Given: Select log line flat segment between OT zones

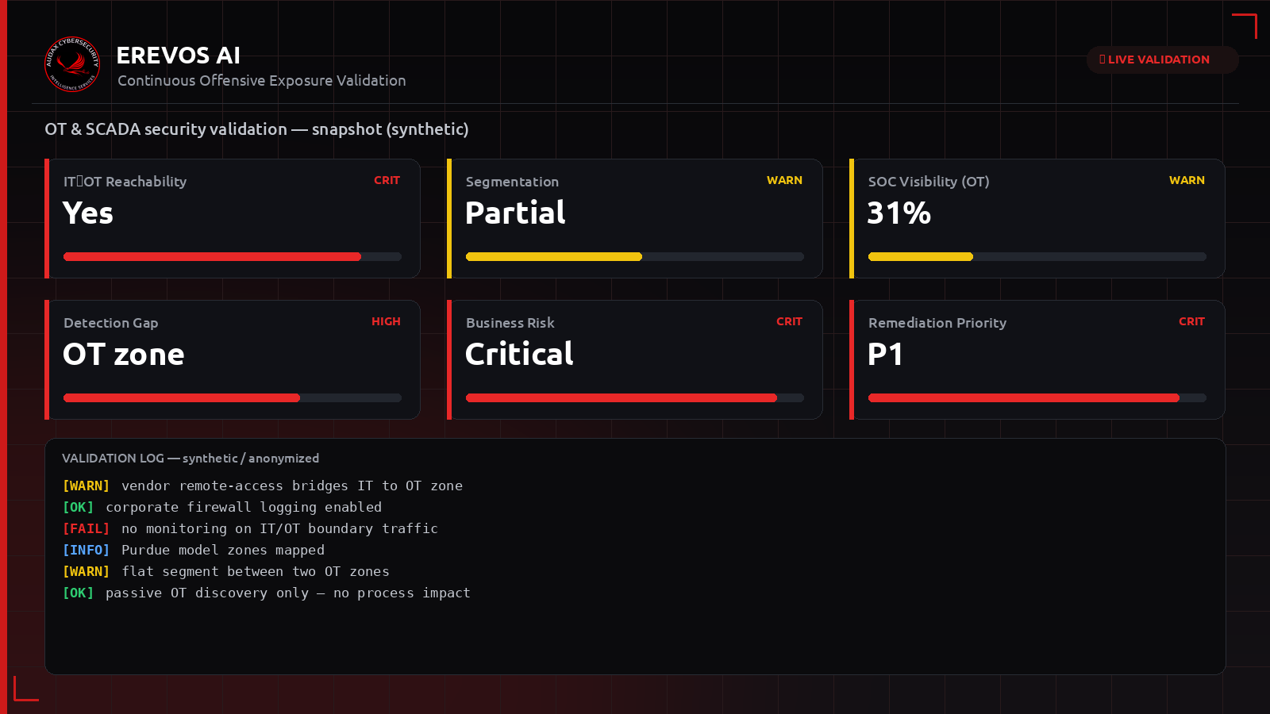Looking at the screenshot, I should (226, 571).
